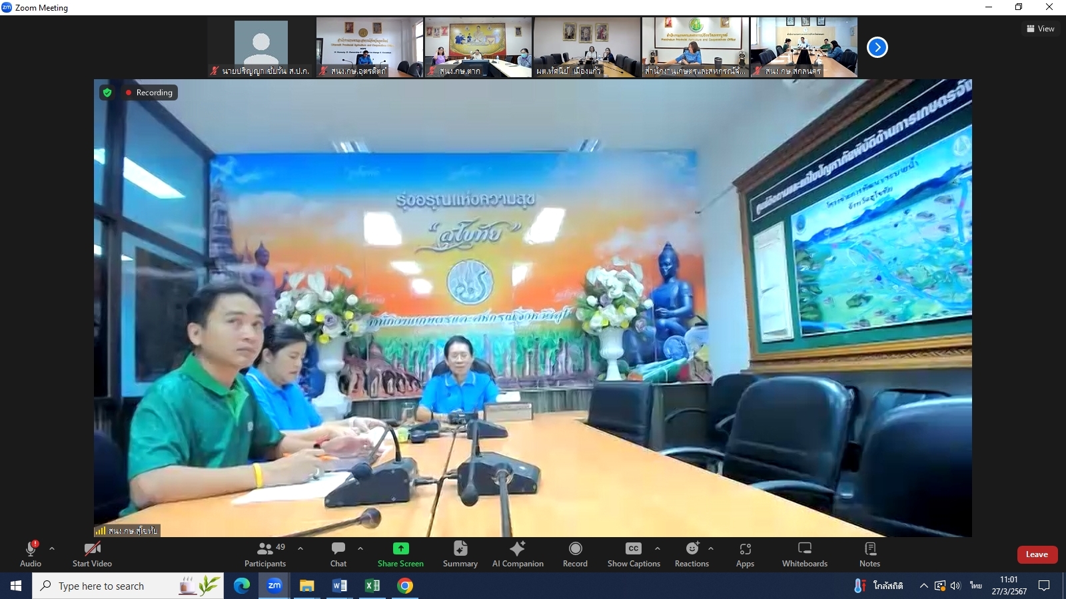
Task: Click the taskbar search box
Action: [x=128, y=586]
